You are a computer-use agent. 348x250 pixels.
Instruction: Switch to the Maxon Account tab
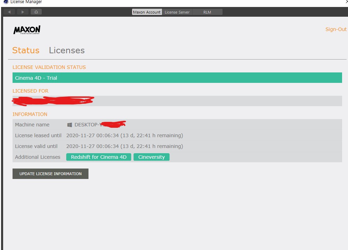coord(147,12)
